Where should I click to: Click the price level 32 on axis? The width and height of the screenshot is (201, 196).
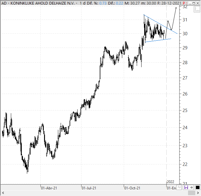tap(185, 7)
